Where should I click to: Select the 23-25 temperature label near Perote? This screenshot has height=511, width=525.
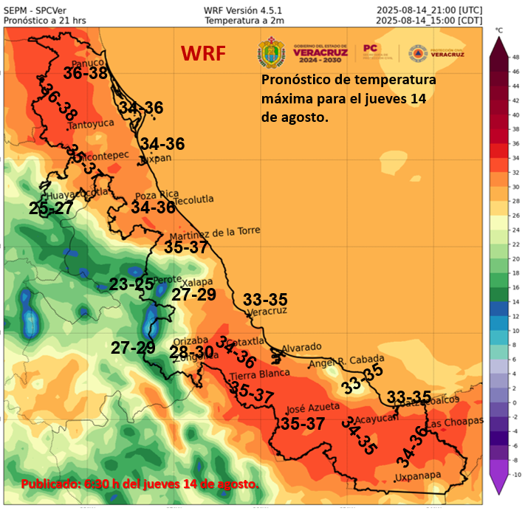click(x=131, y=284)
